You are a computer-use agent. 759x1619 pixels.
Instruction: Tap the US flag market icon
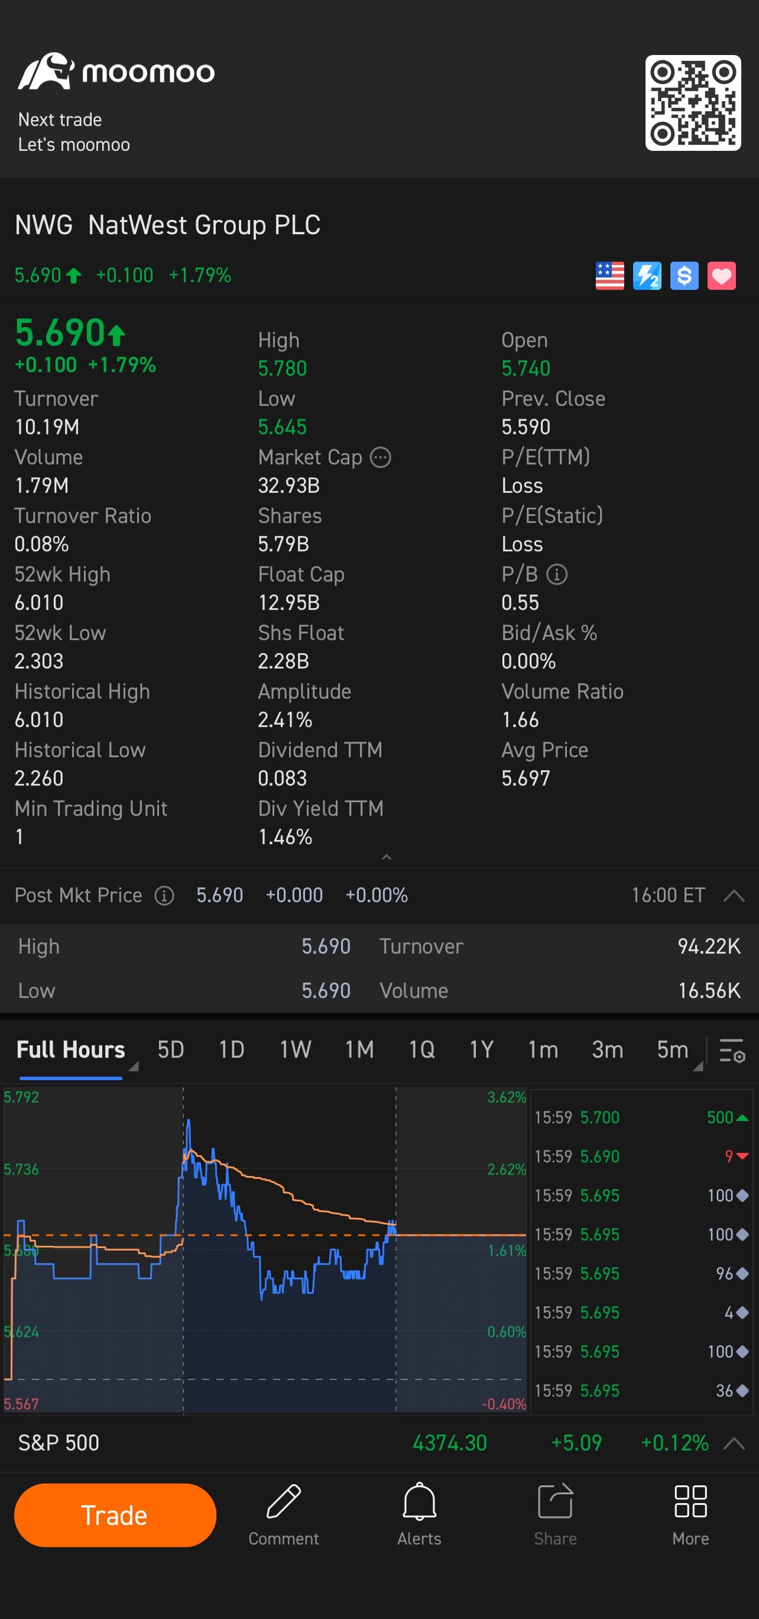click(609, 276)
